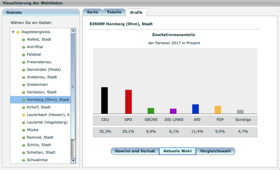Image resolution: width=280 pixels, height=170 pixels.
Task: Click the green arrow icon beside Schwalmtal
Action: [23, 160]
